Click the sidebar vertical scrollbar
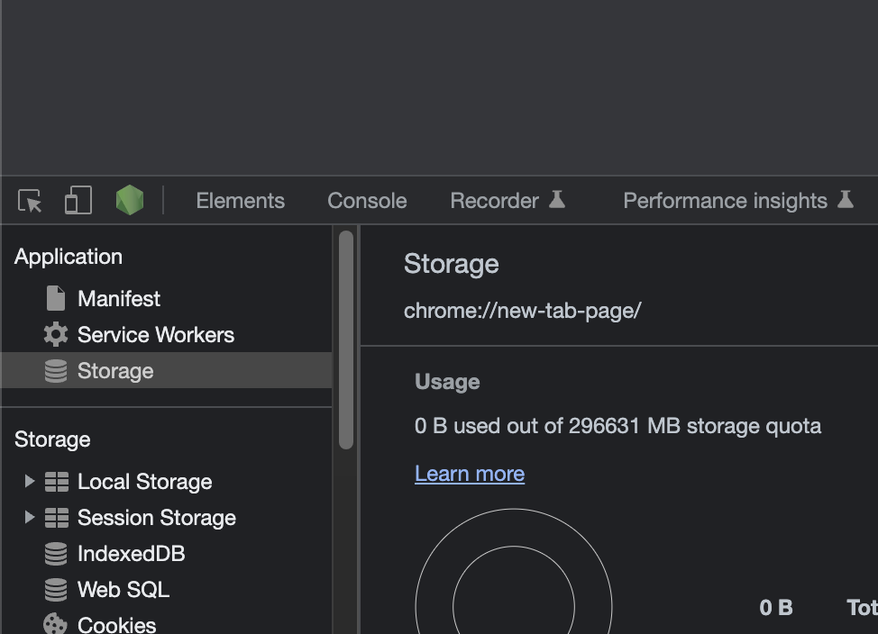Viewport: 878px width, 634px height. tap(345, 342)
